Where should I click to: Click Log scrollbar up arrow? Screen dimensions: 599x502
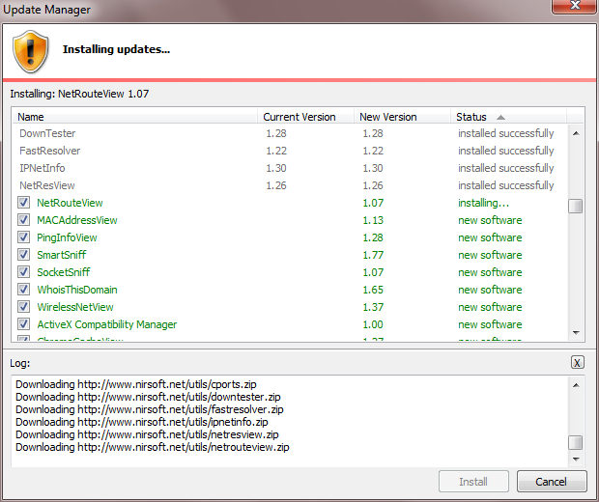[x=576, y=385]
